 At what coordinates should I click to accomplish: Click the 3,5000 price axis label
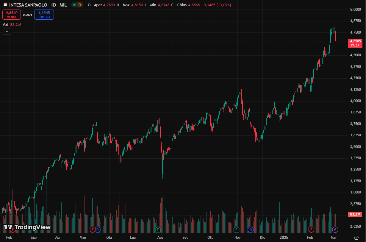pos(356,147)
